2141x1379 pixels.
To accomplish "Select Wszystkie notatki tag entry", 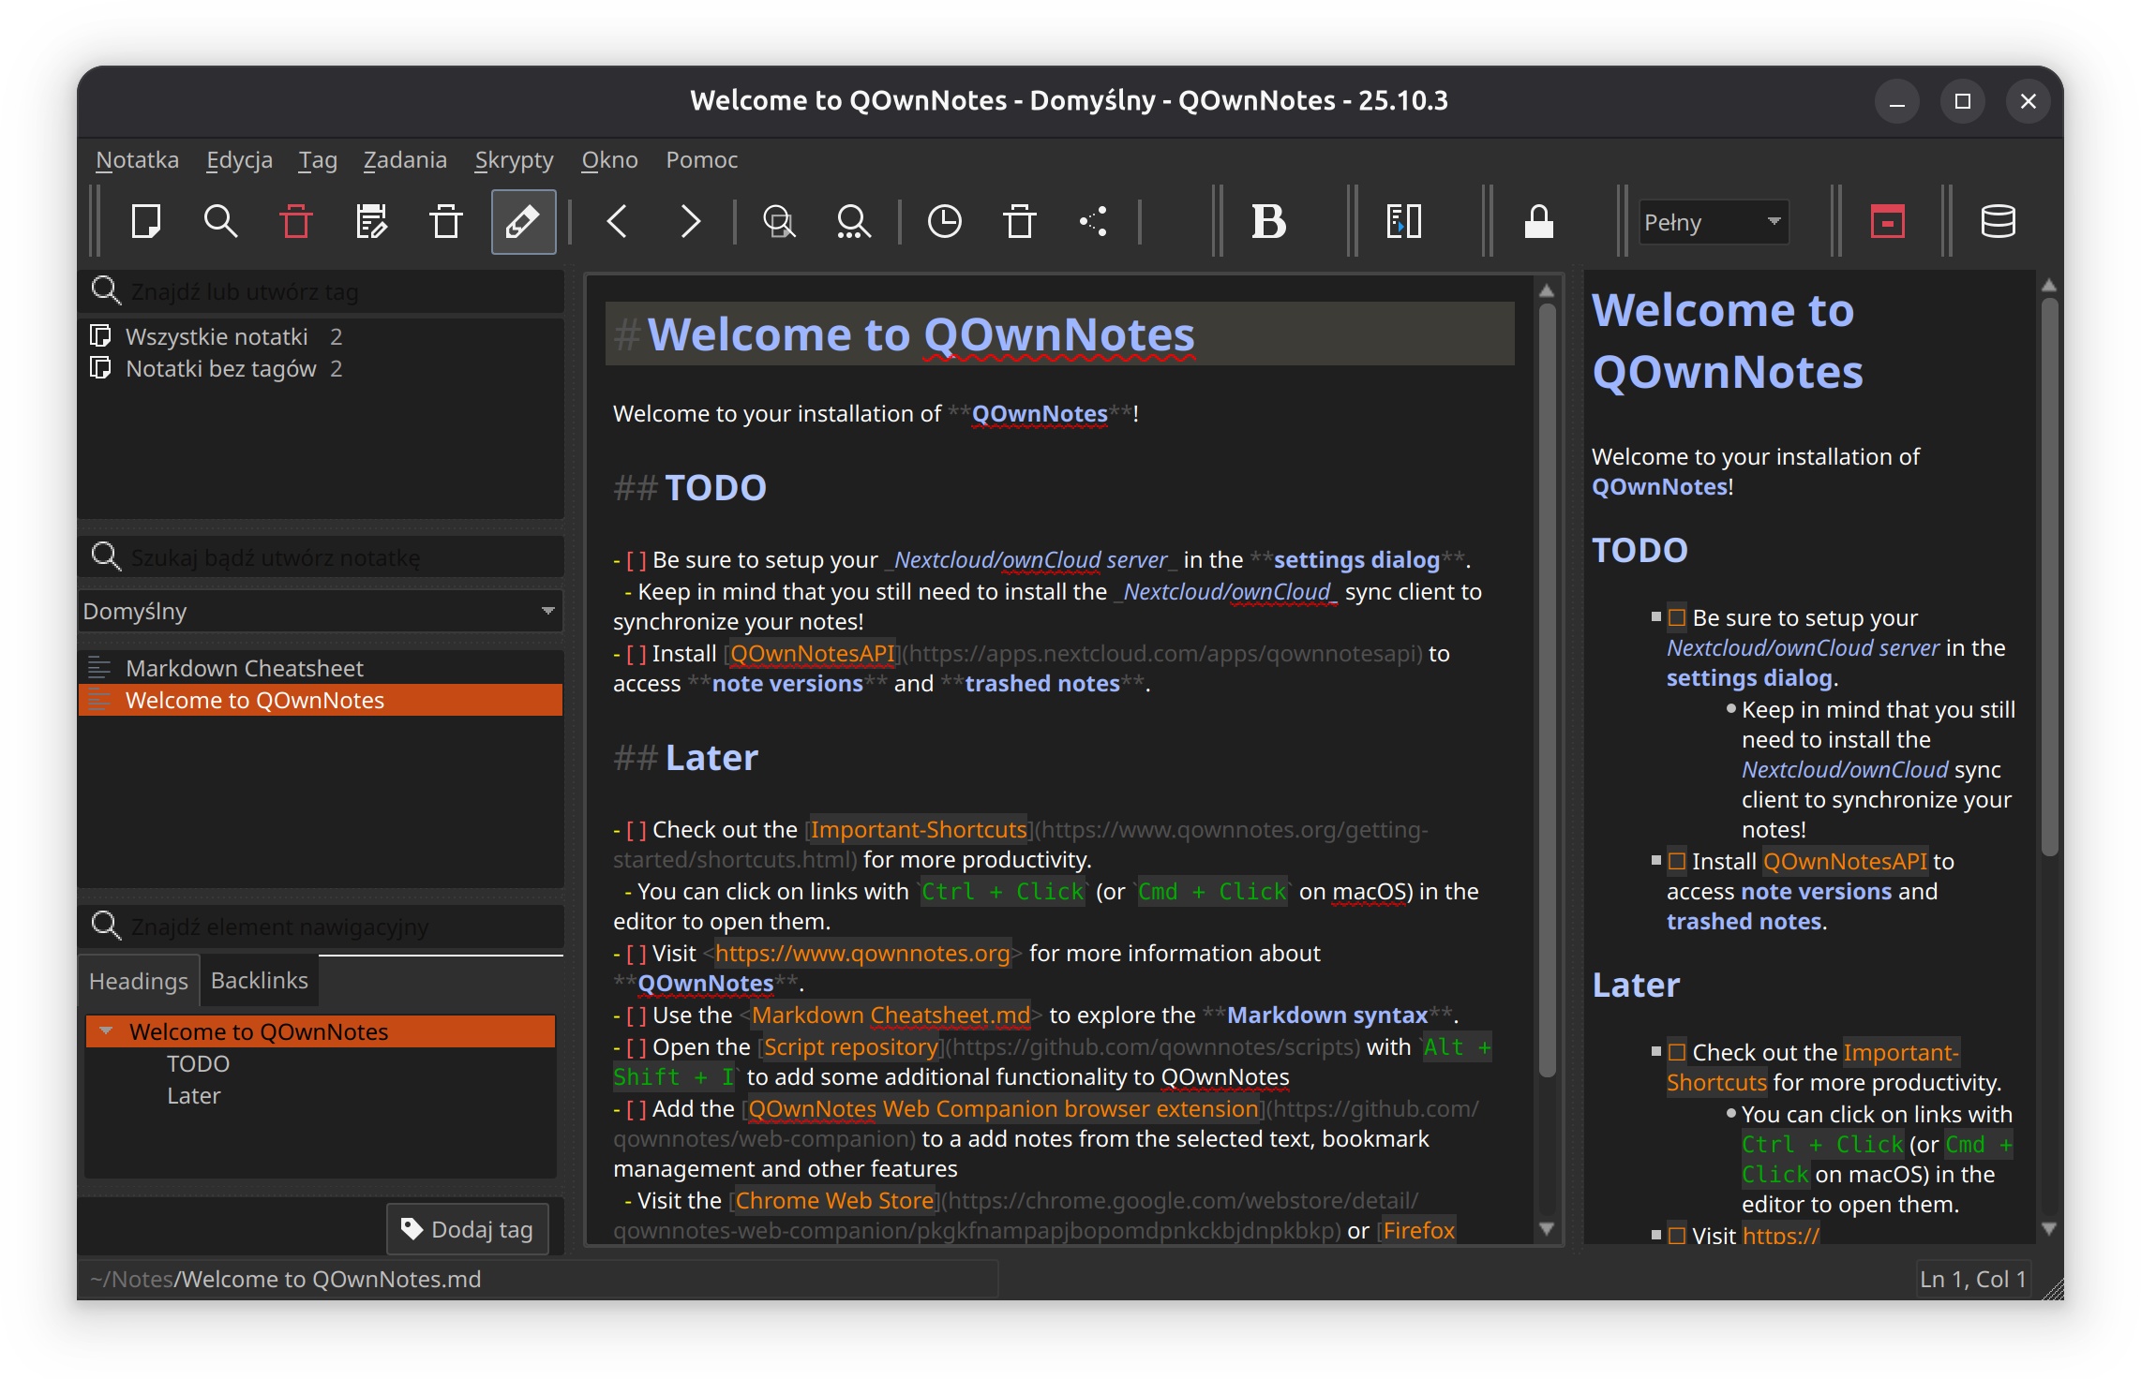I will (x=217, y=336).
